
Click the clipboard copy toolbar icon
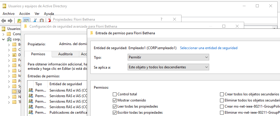click(42, 21)
